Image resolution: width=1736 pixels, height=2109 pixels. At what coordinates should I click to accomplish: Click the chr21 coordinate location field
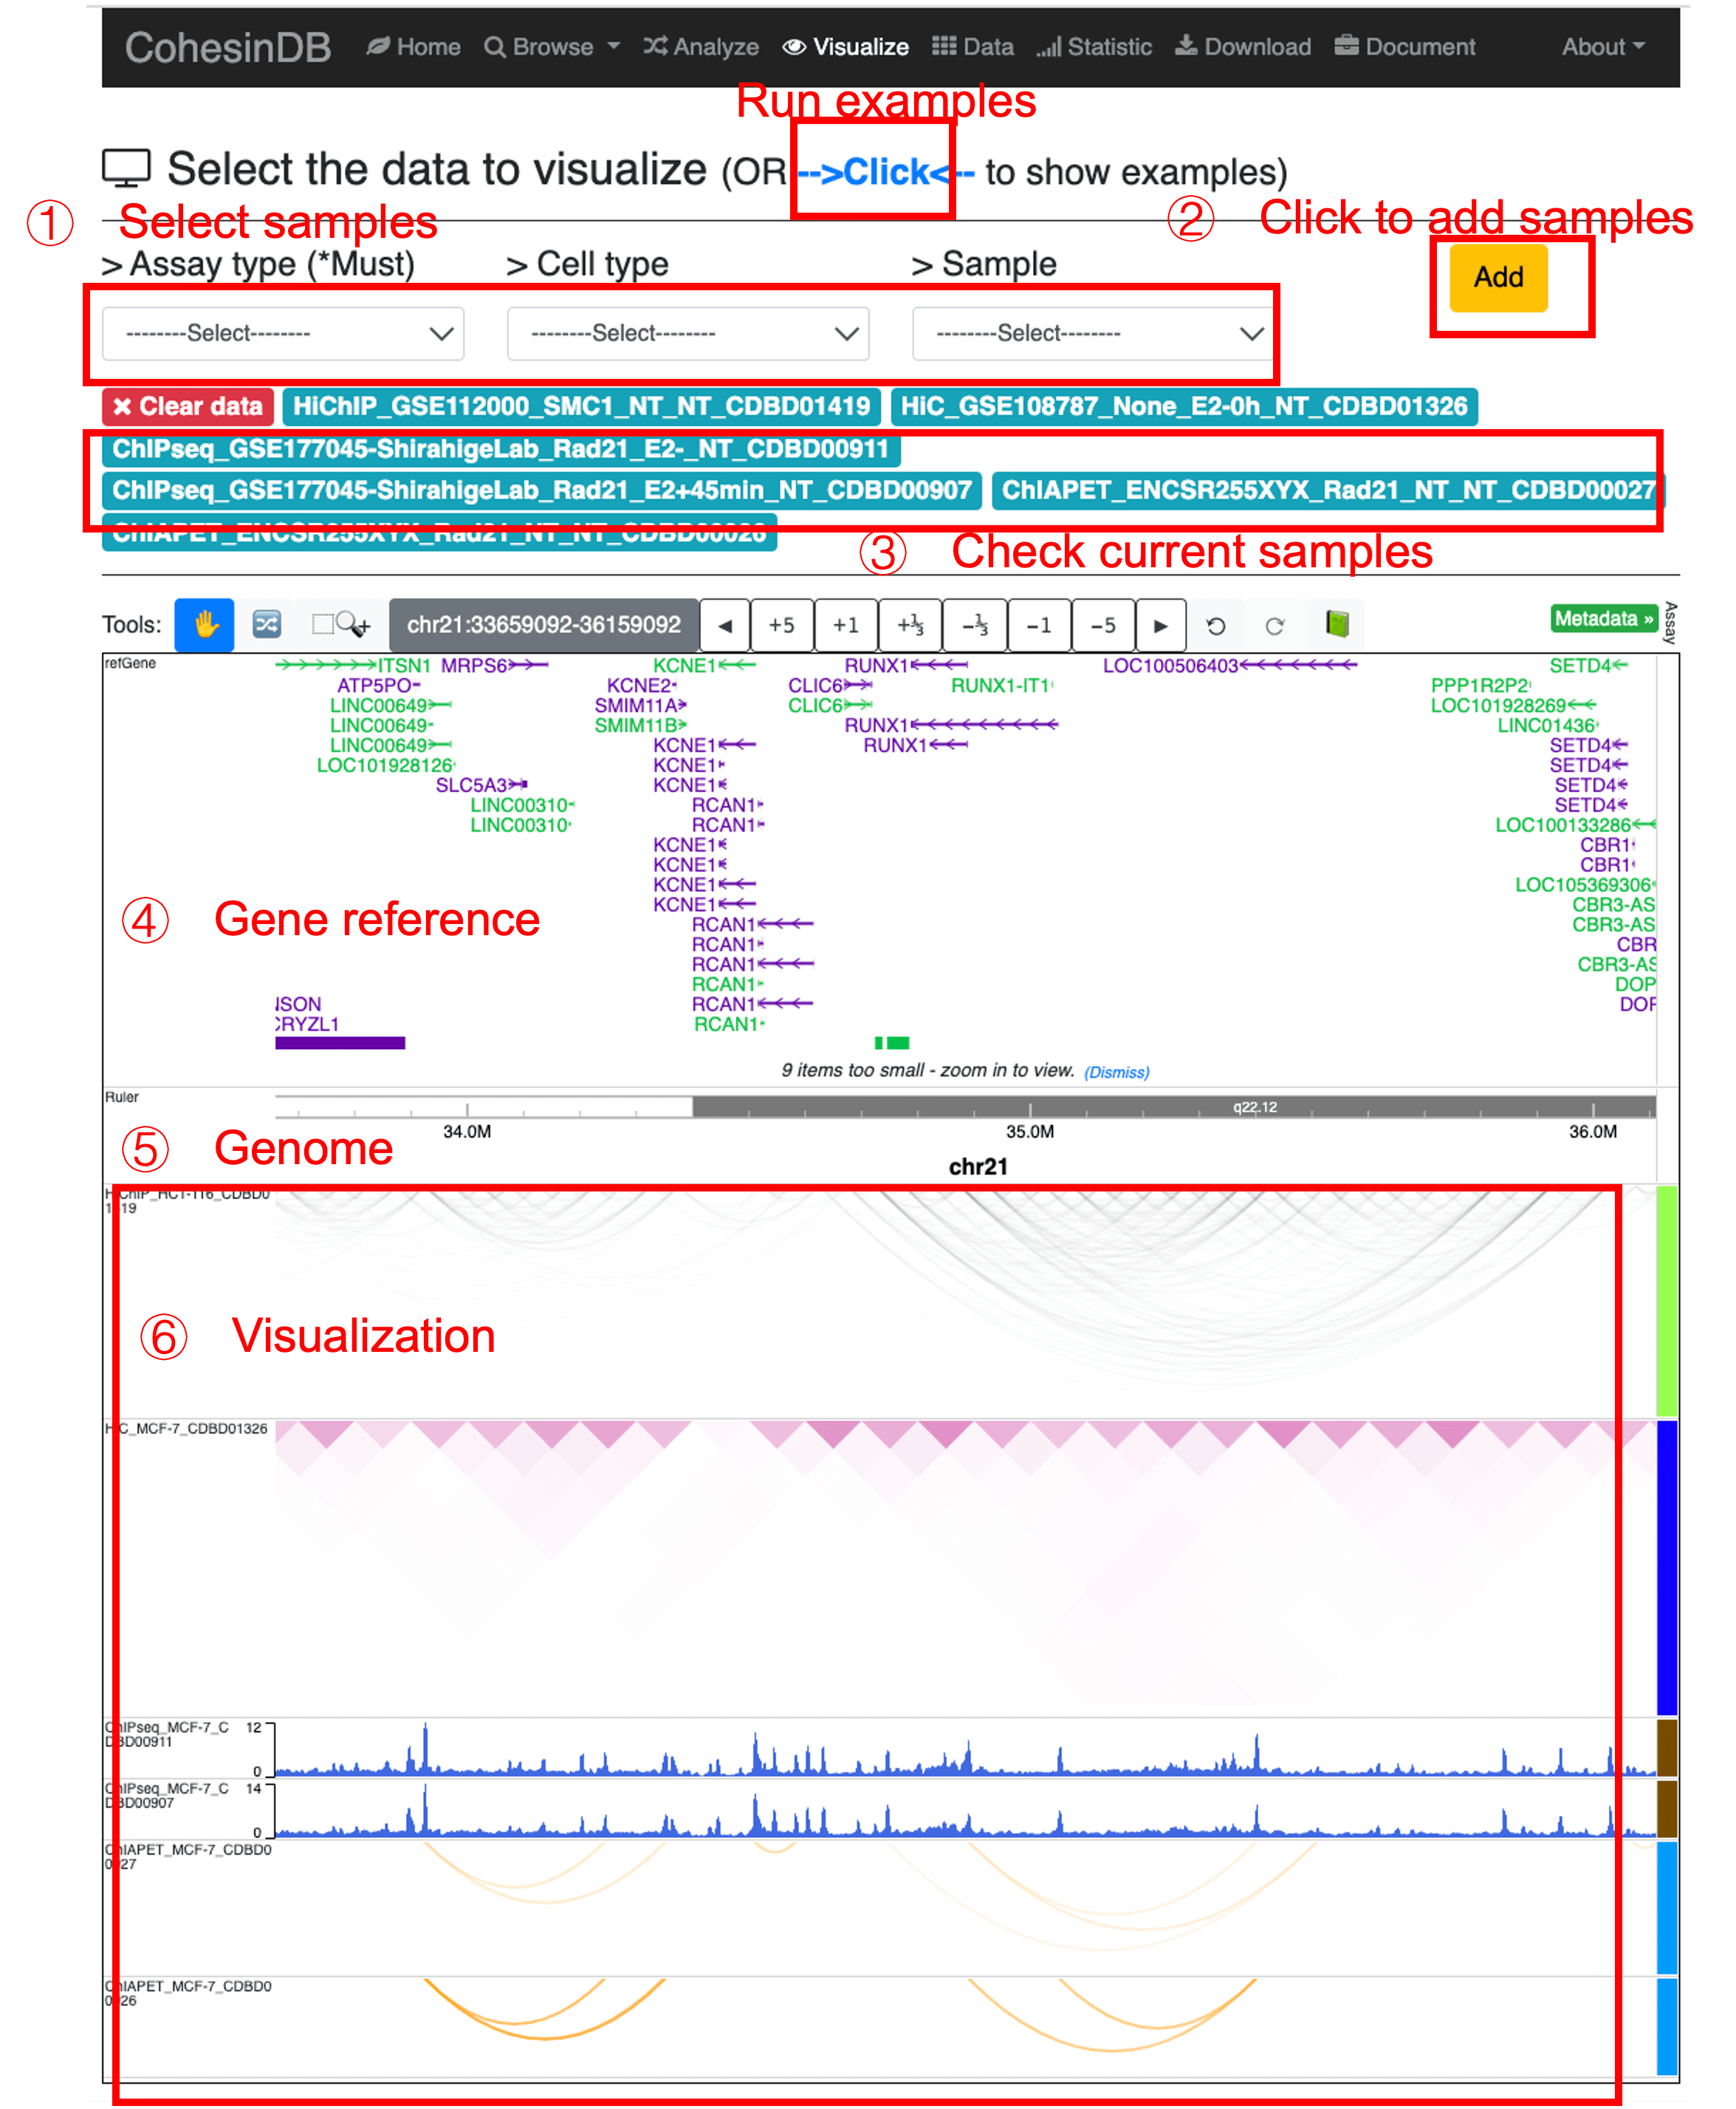coord(543,625)
